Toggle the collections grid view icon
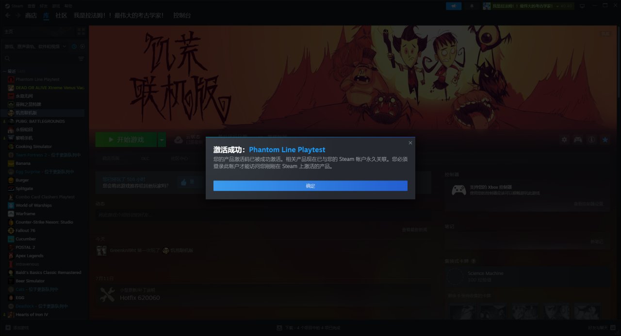 pyautogui.click(x=81, y=32)
